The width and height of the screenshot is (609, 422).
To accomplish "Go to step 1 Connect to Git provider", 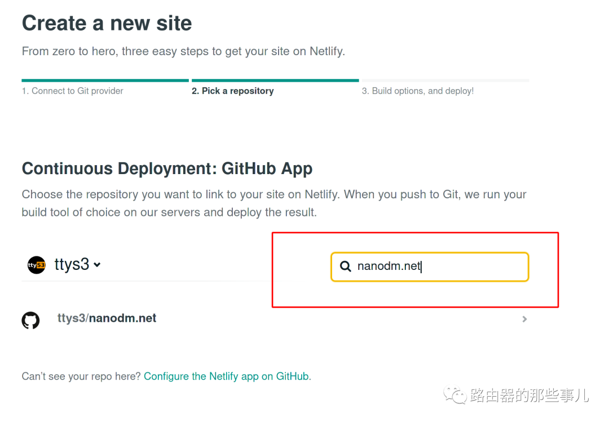I will click(73, 91).
